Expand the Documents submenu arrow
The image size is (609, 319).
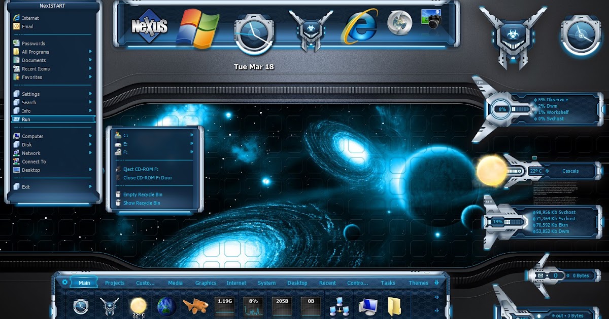pos(90,60)
